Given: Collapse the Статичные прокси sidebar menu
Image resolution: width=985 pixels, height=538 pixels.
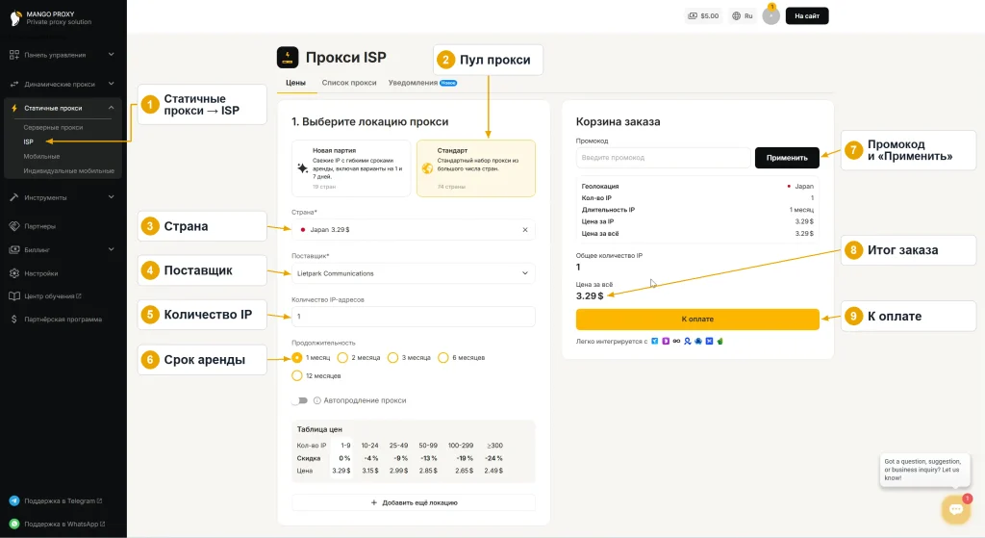Looking at the screenshot, I should pyautogui.click(x=63, y=108).
